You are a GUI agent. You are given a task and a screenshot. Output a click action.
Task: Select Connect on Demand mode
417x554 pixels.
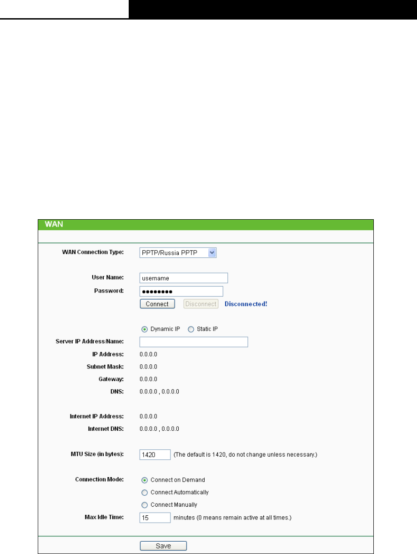[145, 480]
